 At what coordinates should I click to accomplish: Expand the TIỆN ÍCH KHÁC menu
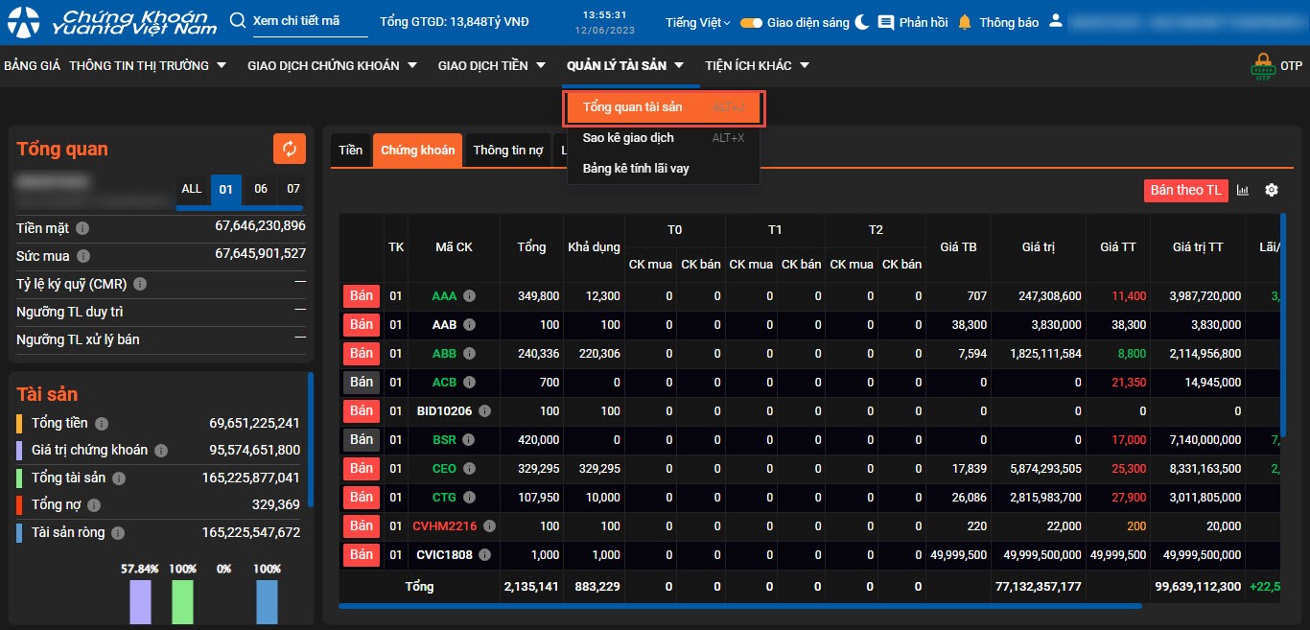coord(757,65)
